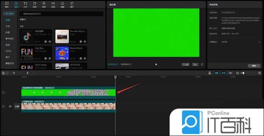Switch to the 音频 audio tab

(16, 5)
